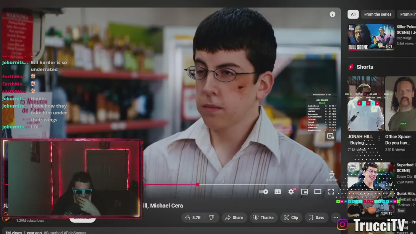This screenshot has width=416, height=234.
Task: Switch to theater mode
Action: (x=318, y=192)
